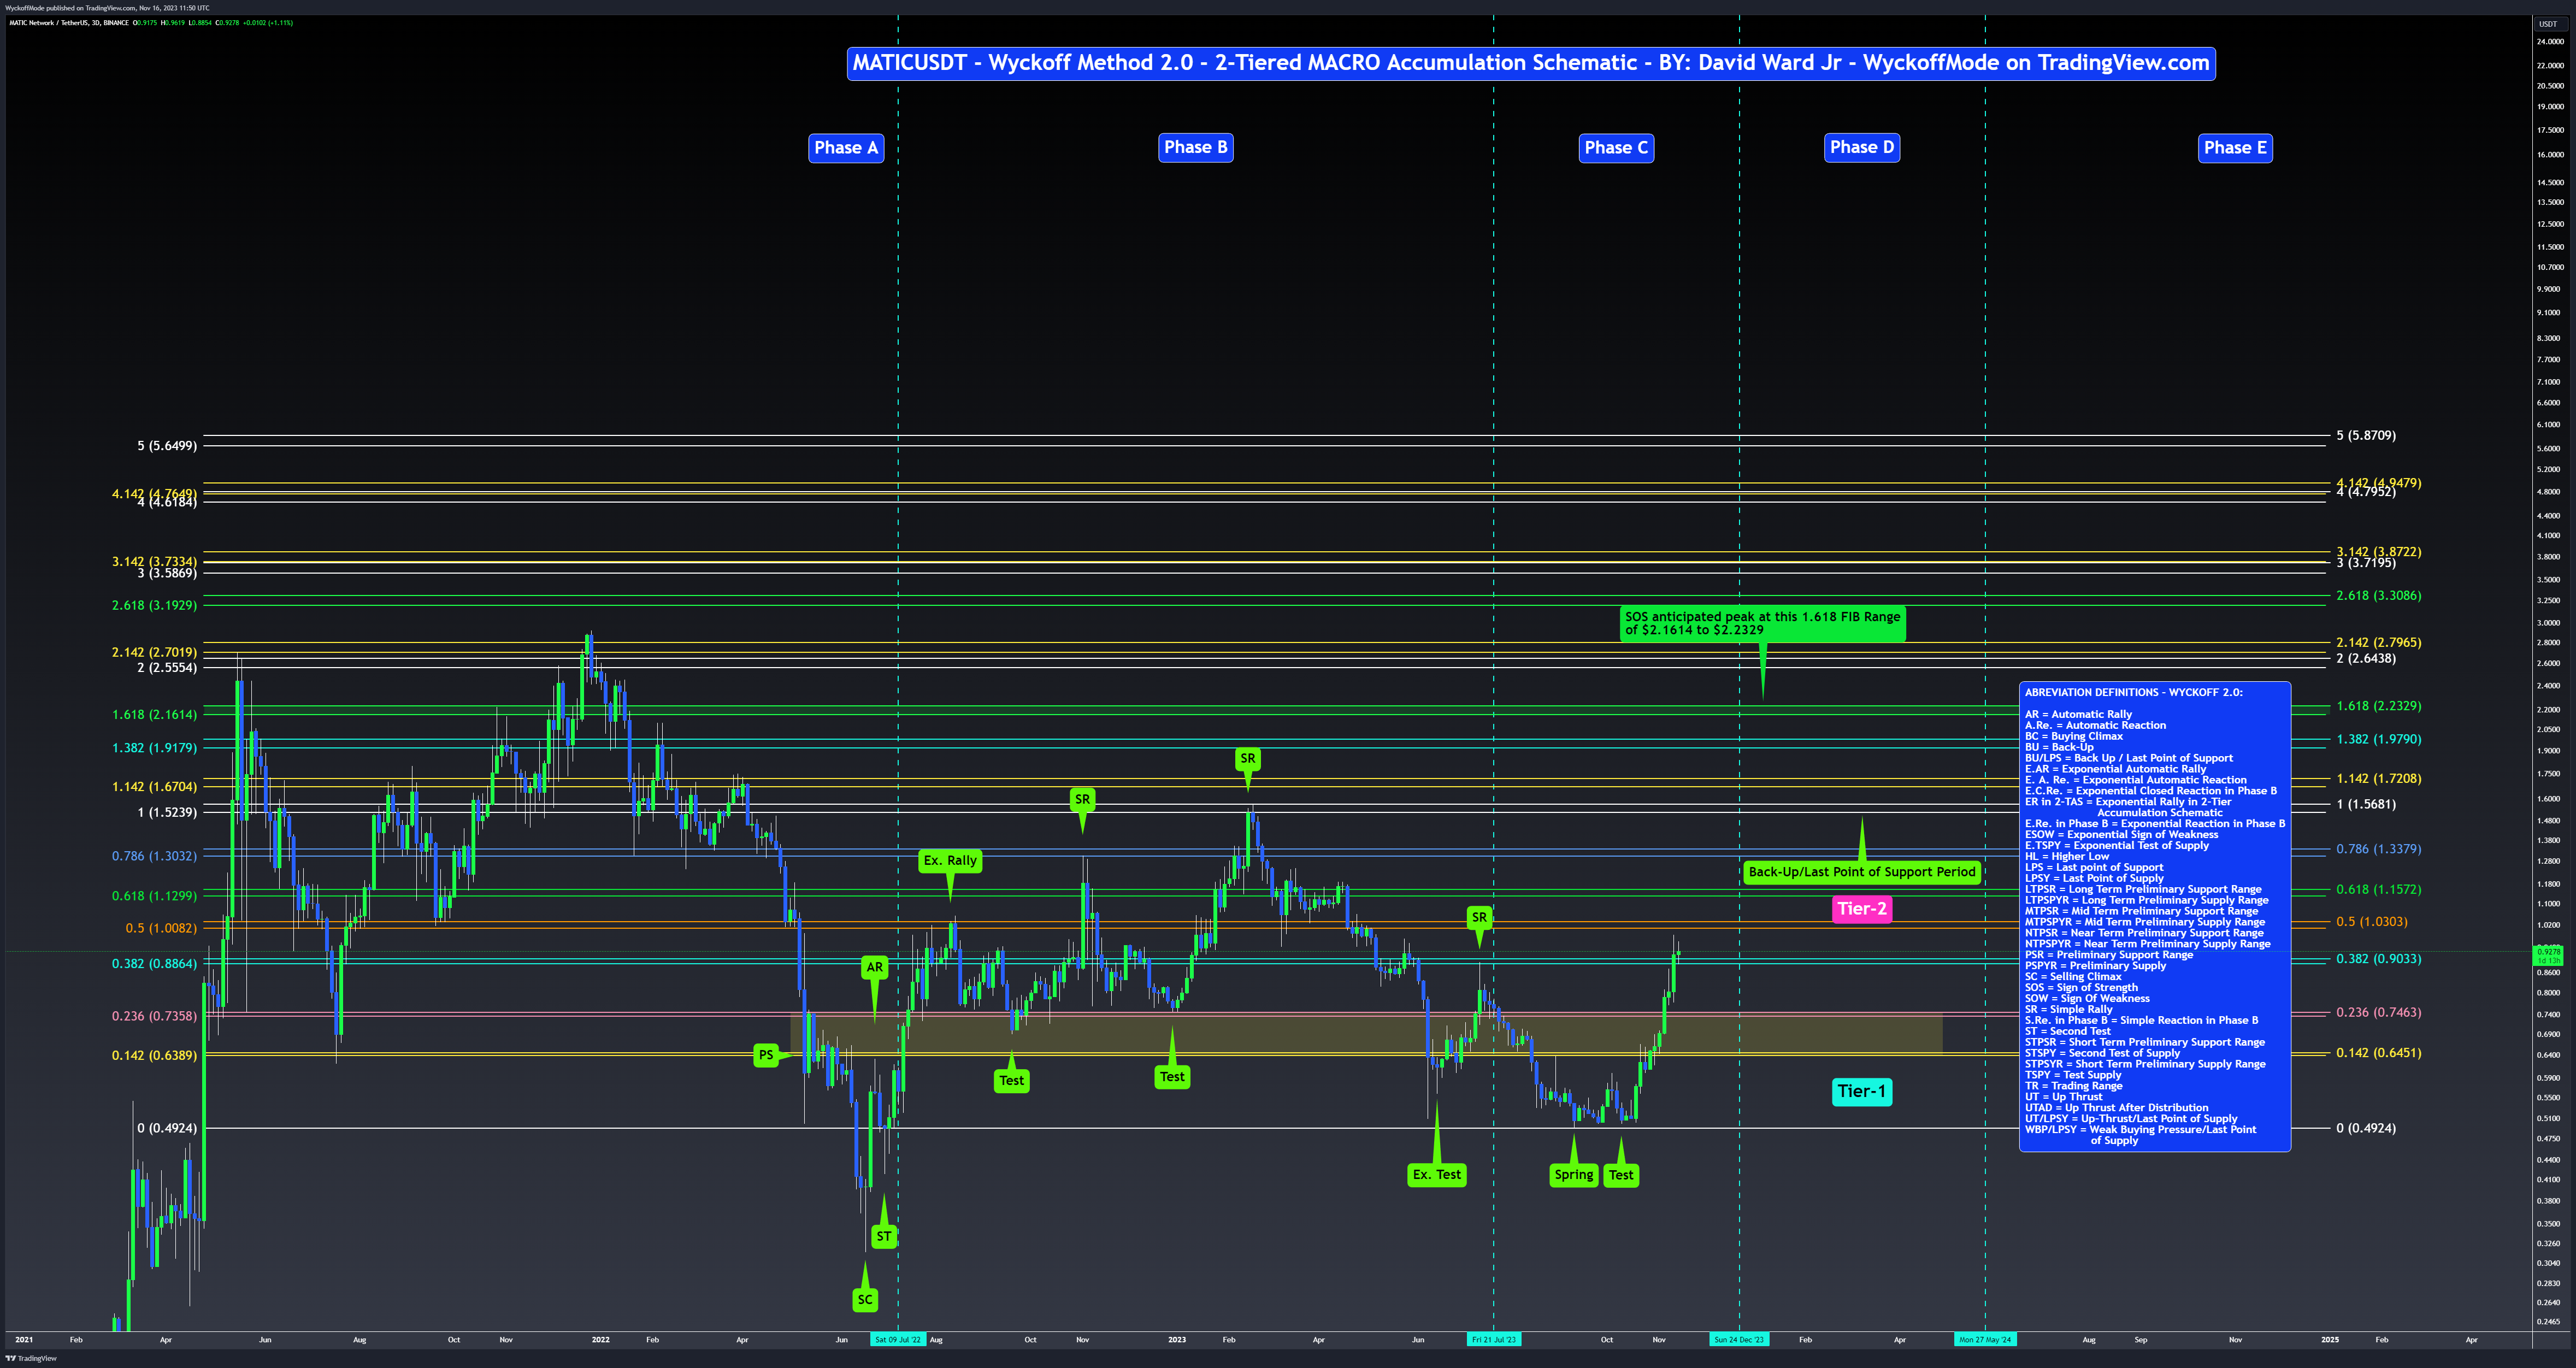Click the 2.142 (2.7019) Fibonacci label
The height and width of the screenshot is (1368, 2576).
point(155,652)
